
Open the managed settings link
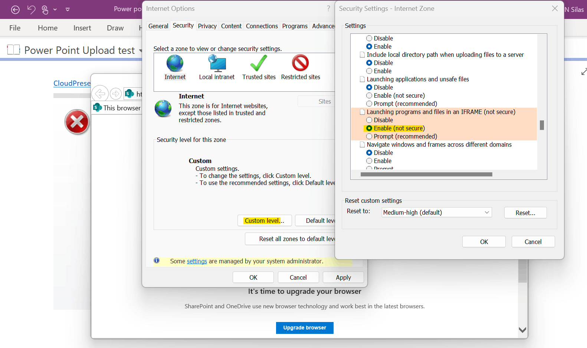(197, 261)
